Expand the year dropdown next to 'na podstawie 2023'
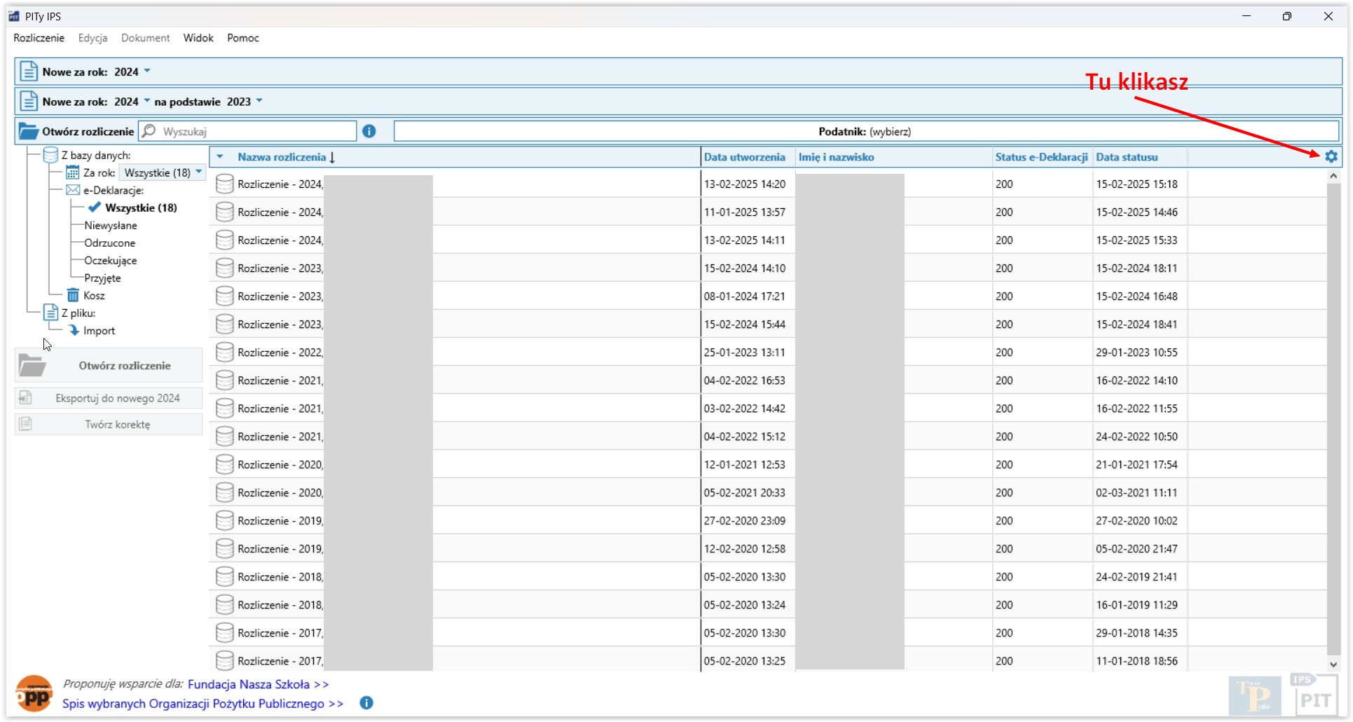 click(x=259, y=101)
